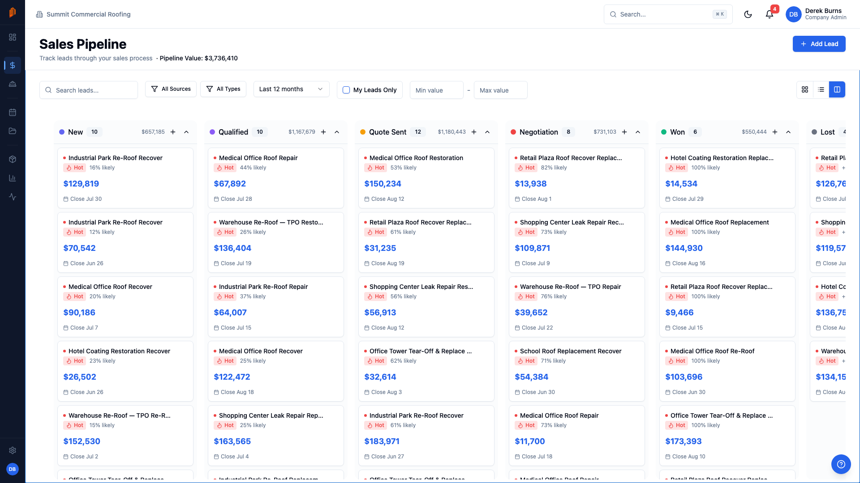Click the $173,393 Office Tower Tear-Off amount
Image resolution: width=860 pixels, height=483 pixels.
[x=684, y=441]
